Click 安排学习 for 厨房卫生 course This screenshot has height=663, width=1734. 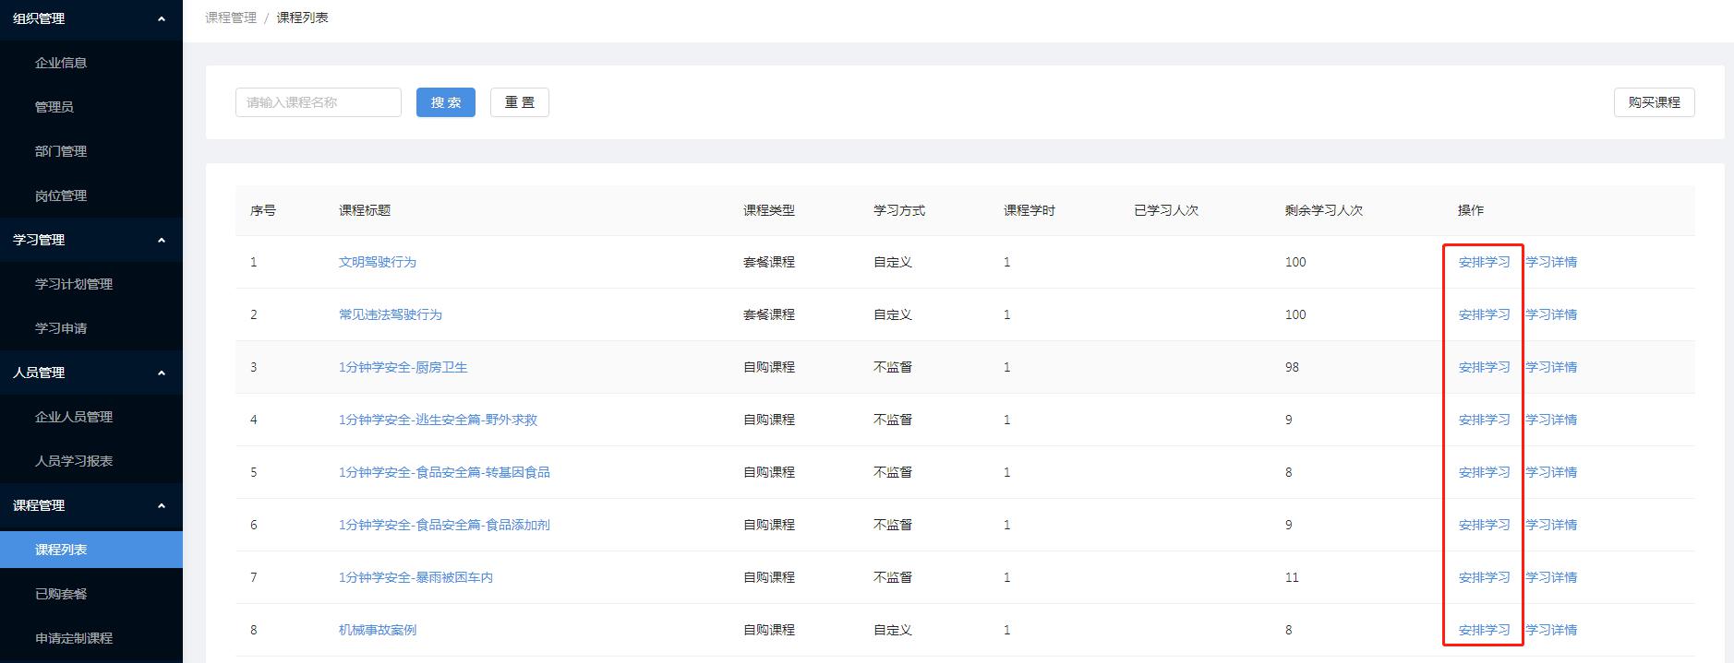click(x=1484, y=367)
